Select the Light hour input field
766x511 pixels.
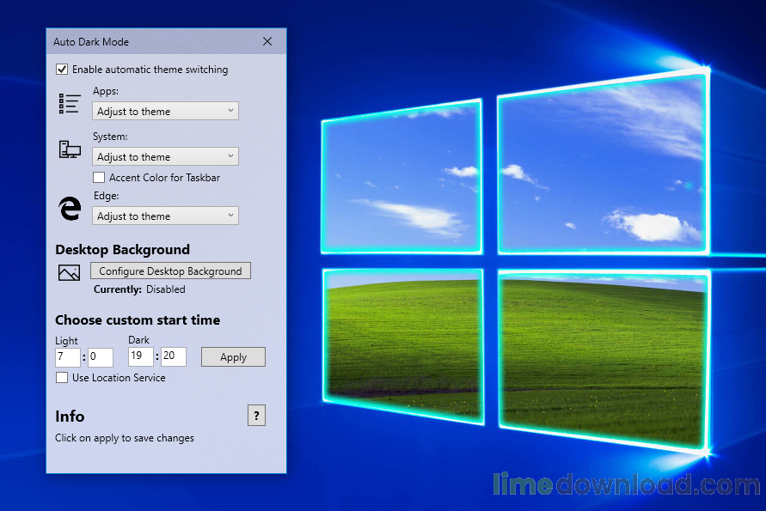coord(67,356)
